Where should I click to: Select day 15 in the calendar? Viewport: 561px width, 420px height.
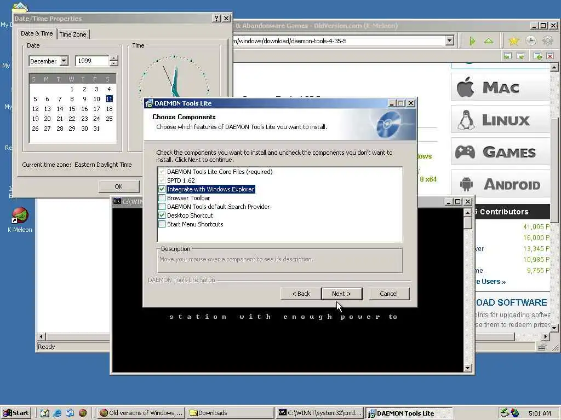(72, 109)
